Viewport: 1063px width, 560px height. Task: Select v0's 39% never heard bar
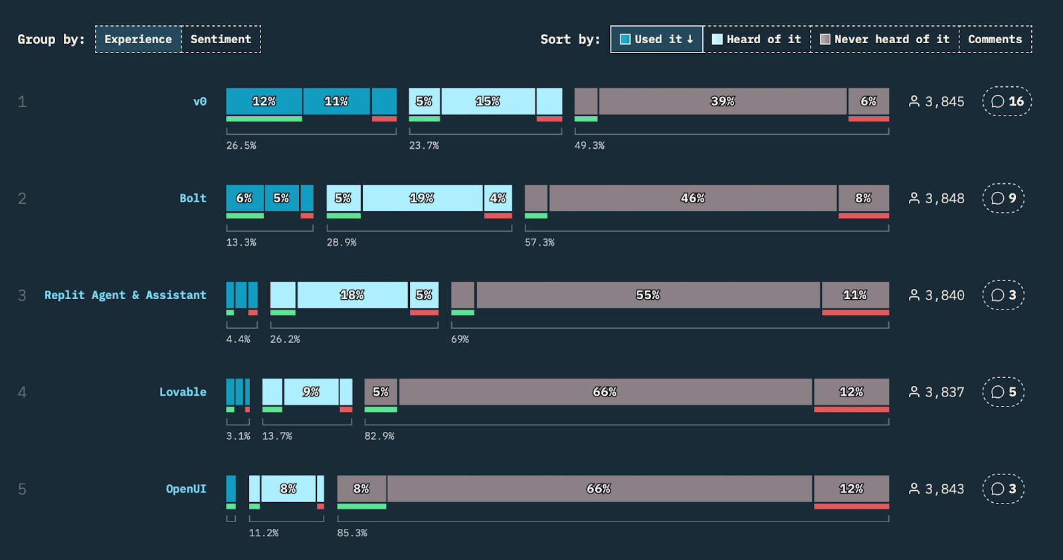pos(723,101)
